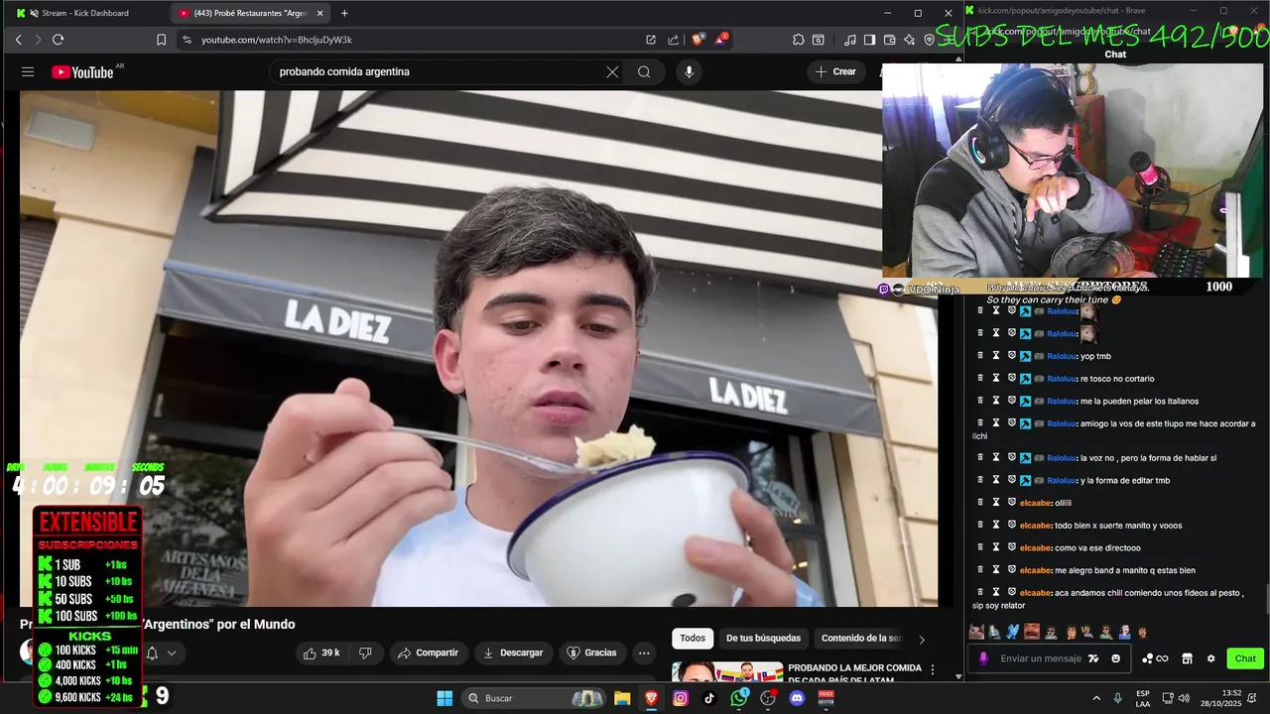Click the Descargar button
The image size is (1270, 714).
tap(513, 653)
